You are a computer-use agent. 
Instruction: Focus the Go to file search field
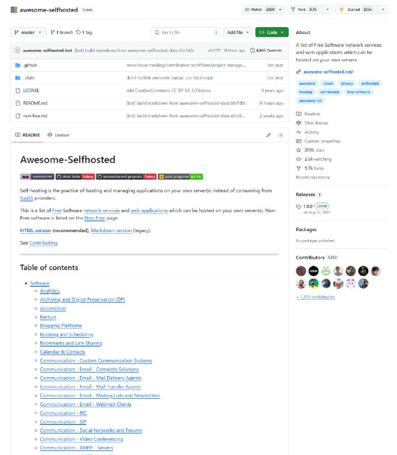coord(186,32)
